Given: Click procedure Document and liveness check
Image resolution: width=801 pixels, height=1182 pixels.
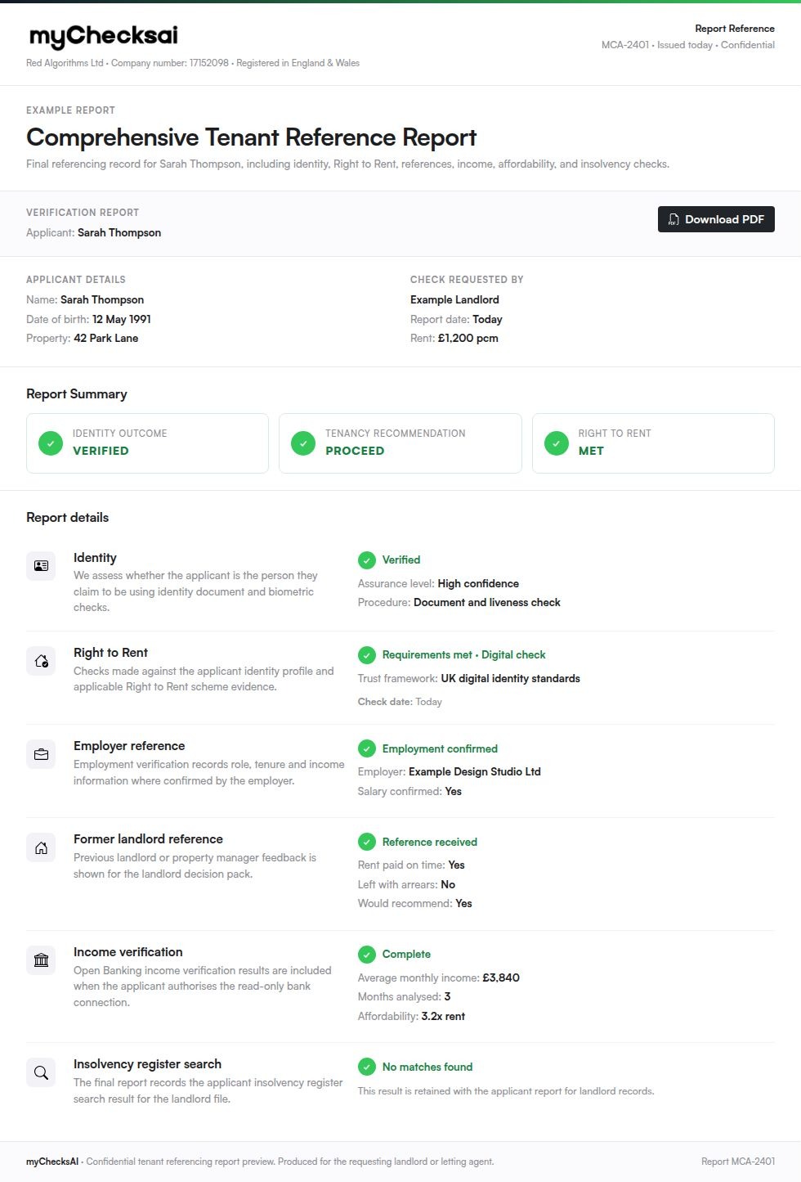Looking at the screenshot, I should (487, 603).
